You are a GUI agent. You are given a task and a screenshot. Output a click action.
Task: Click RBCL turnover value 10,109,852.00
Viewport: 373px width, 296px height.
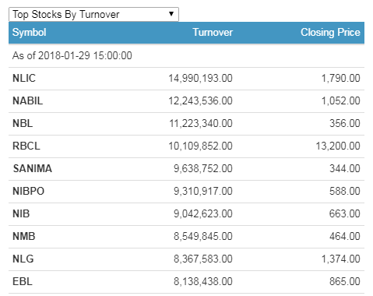[x=200, y=146]
